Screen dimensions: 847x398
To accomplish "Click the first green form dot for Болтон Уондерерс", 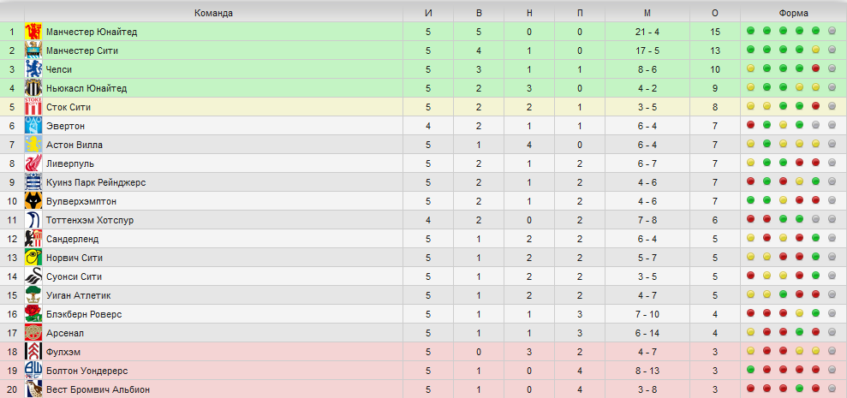I will coord(750,370).
